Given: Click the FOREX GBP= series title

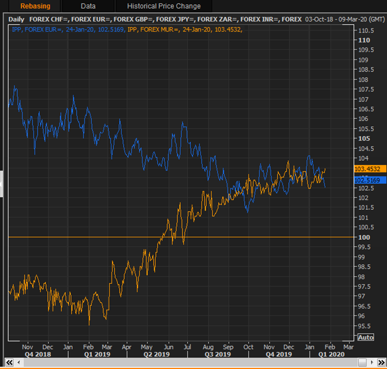Looking at the screenshot, I should point(133,19).
